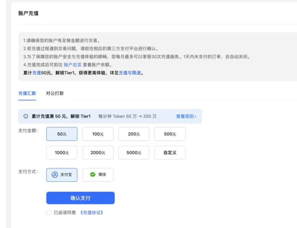Screen dimensions: 297x228
Task: Open the 《充值协议》 link
Action: click(92, 212)
